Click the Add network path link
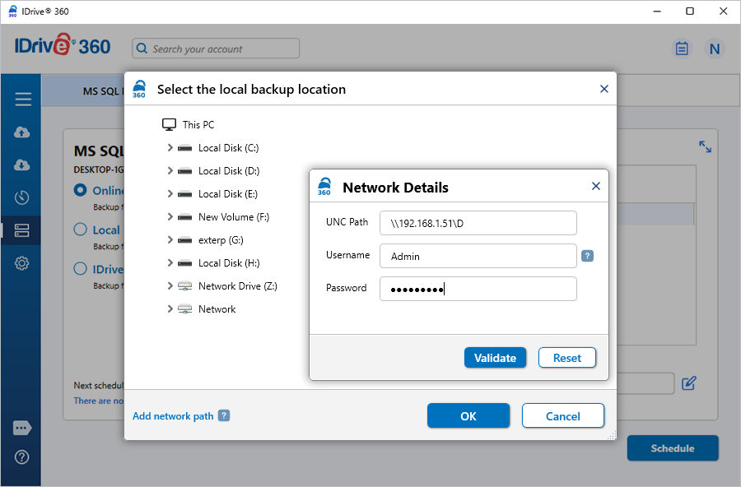Image resolution: width=741 pixels, height=487 pixels. tap(173, 416)
